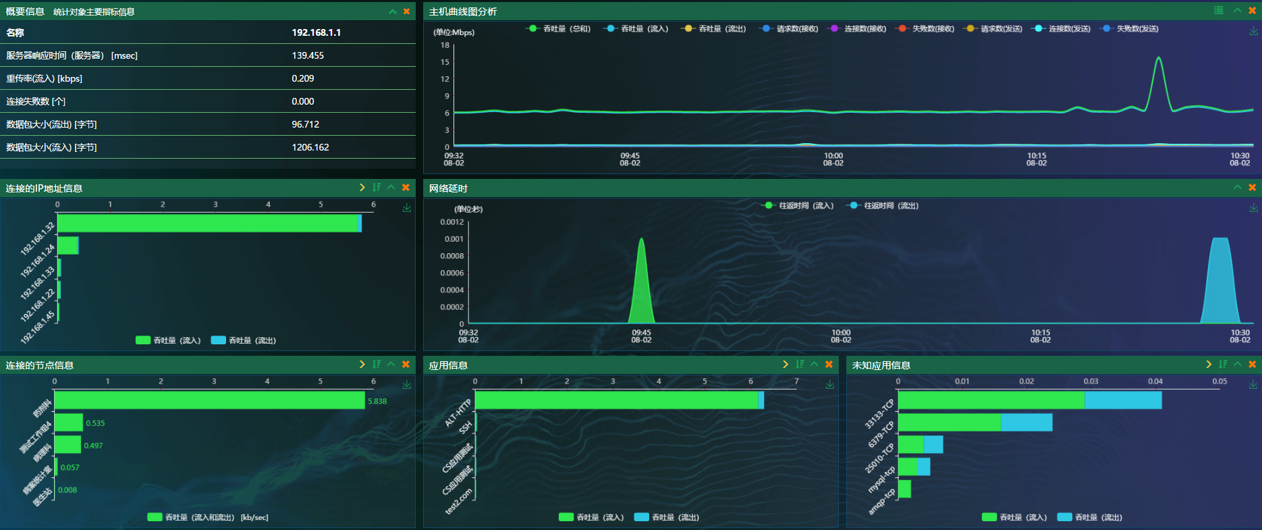Toggle 吞吐量(流入和流出) legend in 节点信息 chart

(x=208, y=517)
